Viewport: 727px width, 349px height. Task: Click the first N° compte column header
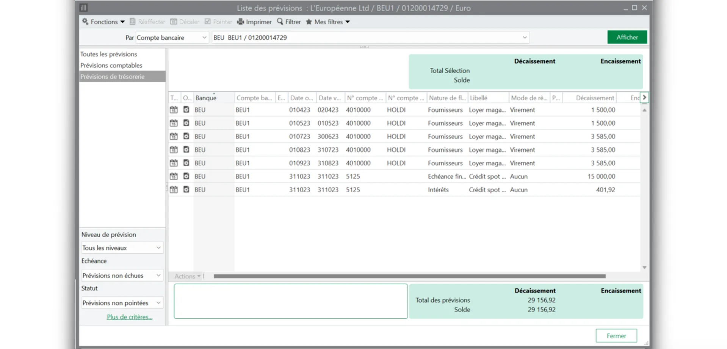[365, 98]
